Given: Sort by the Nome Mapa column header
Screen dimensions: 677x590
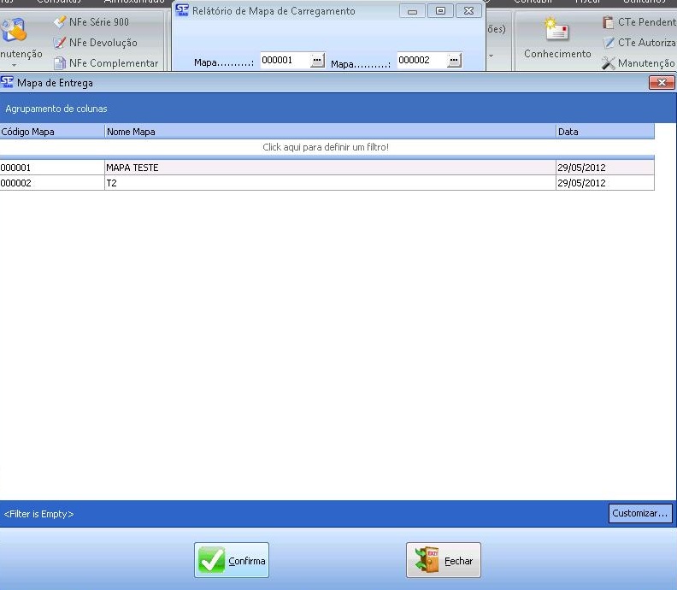Looking at the screenshot, I should [329, 132].
